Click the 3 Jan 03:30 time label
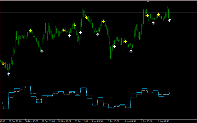Screen dimensions: 197x123 click(97, 121)
